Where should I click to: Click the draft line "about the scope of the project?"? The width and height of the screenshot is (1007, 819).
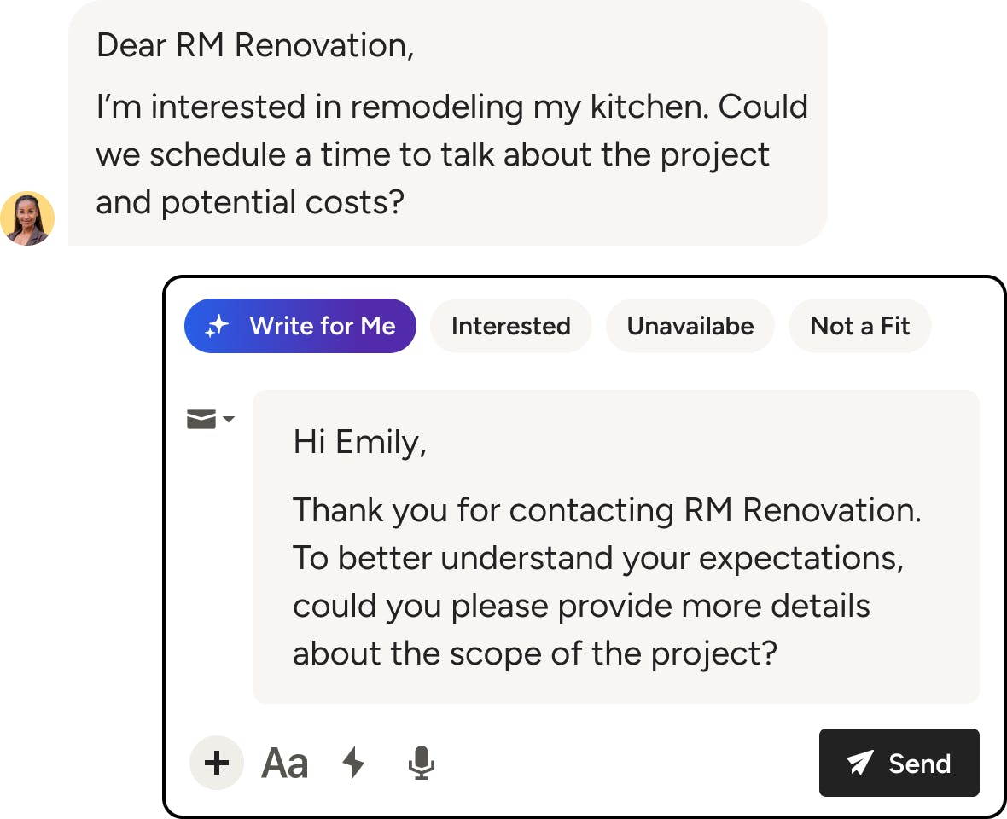[535, 653]
